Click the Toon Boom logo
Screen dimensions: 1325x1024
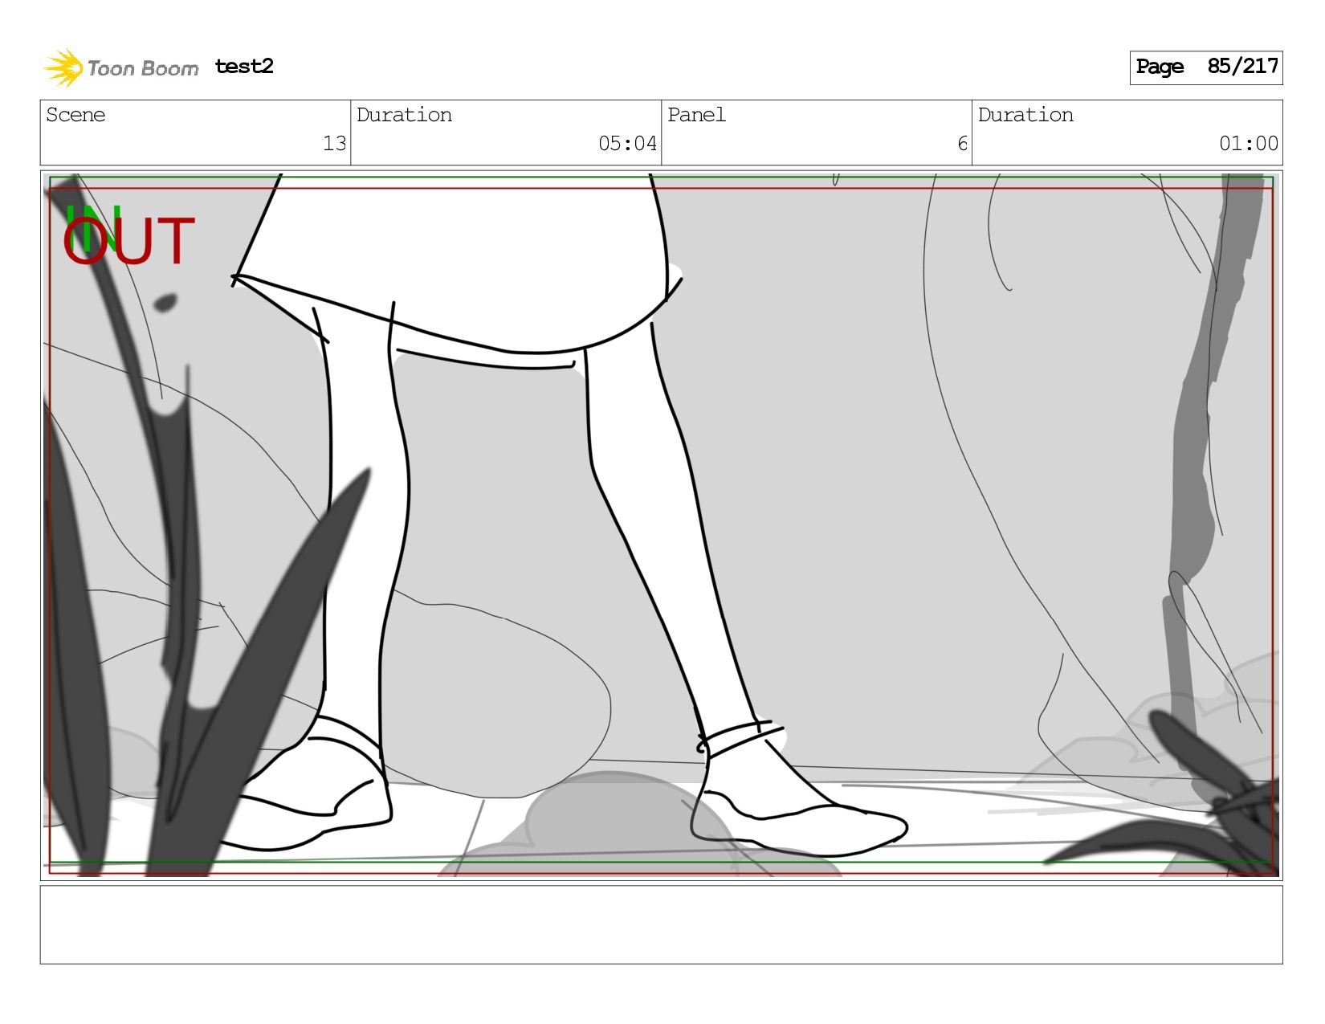120,67
